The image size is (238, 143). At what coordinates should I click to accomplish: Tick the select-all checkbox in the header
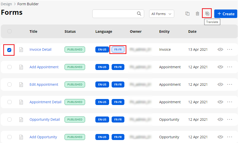[10, 31]
